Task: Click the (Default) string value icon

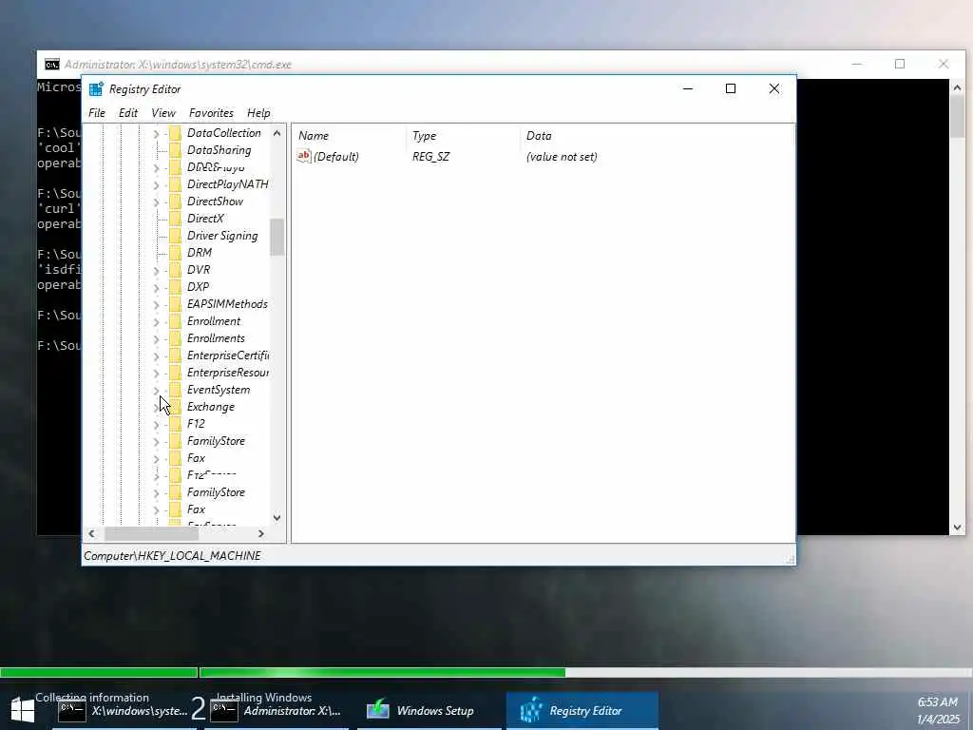Action: (303, 157)
